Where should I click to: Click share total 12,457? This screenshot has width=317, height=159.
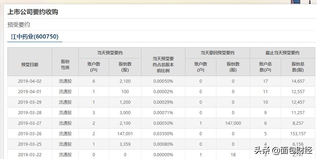pyautogui.click(x=298, y=102)
